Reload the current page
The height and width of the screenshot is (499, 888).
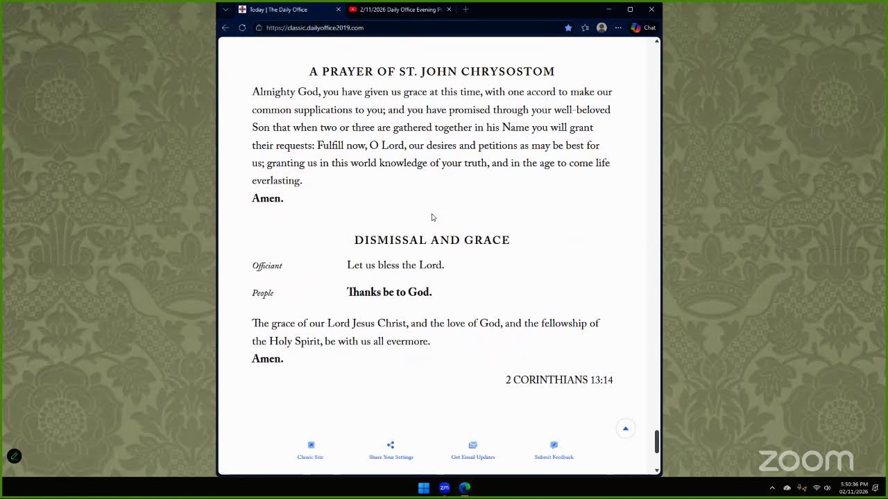pyautogui.click(x=242, y=28)
